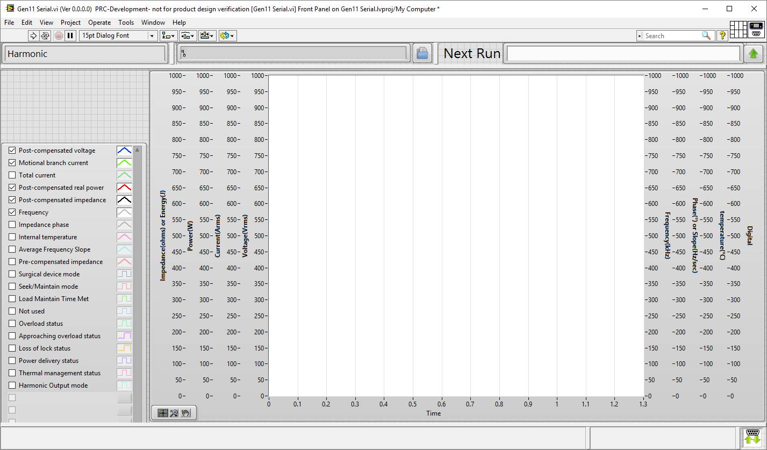Viewport: 767px width, 450px height.
Task: Click Impedance(ohms) or Energy(J) axis label
Action: [x=163, y=236]
